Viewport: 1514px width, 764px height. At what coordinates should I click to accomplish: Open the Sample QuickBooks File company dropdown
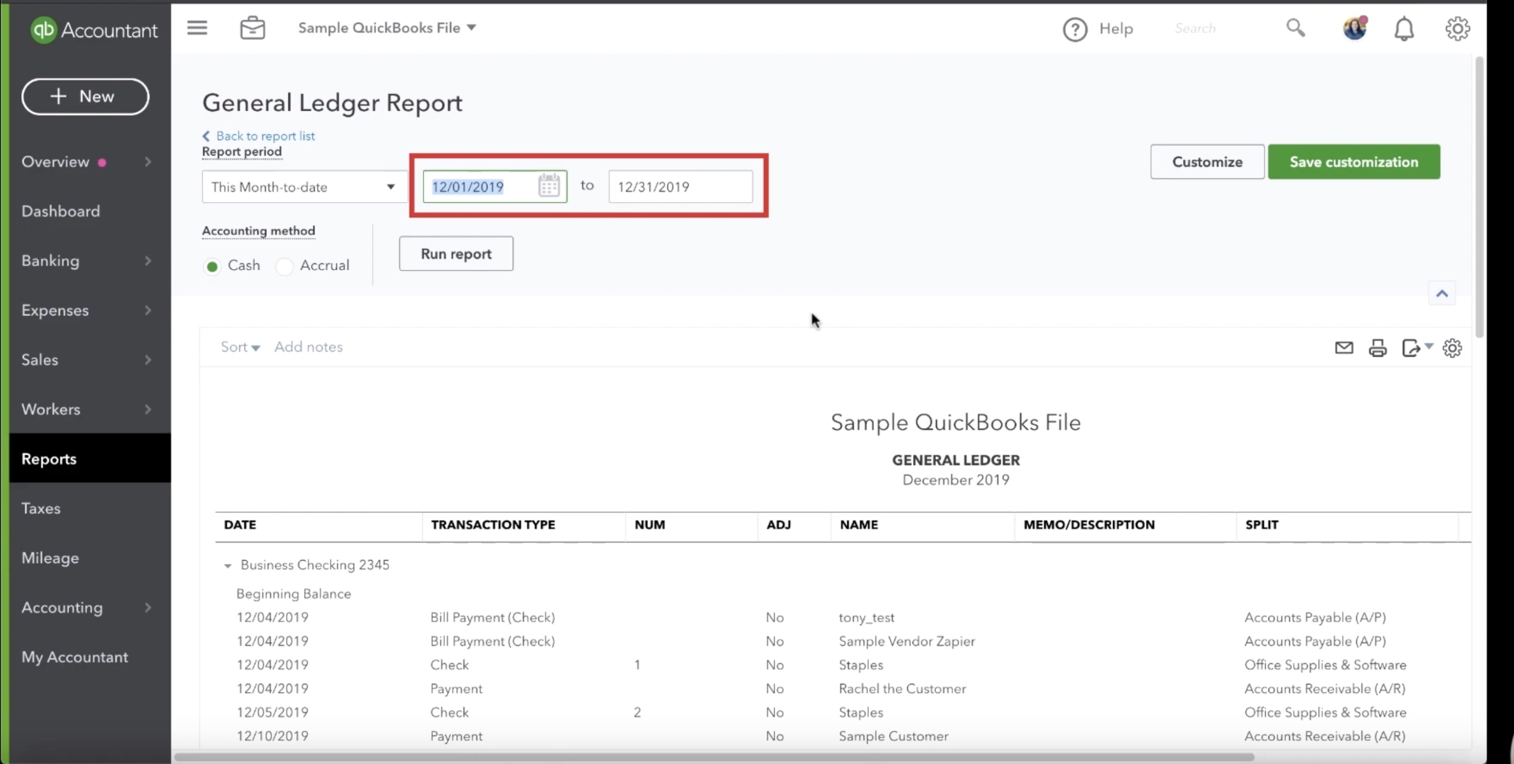click(387, 28)
